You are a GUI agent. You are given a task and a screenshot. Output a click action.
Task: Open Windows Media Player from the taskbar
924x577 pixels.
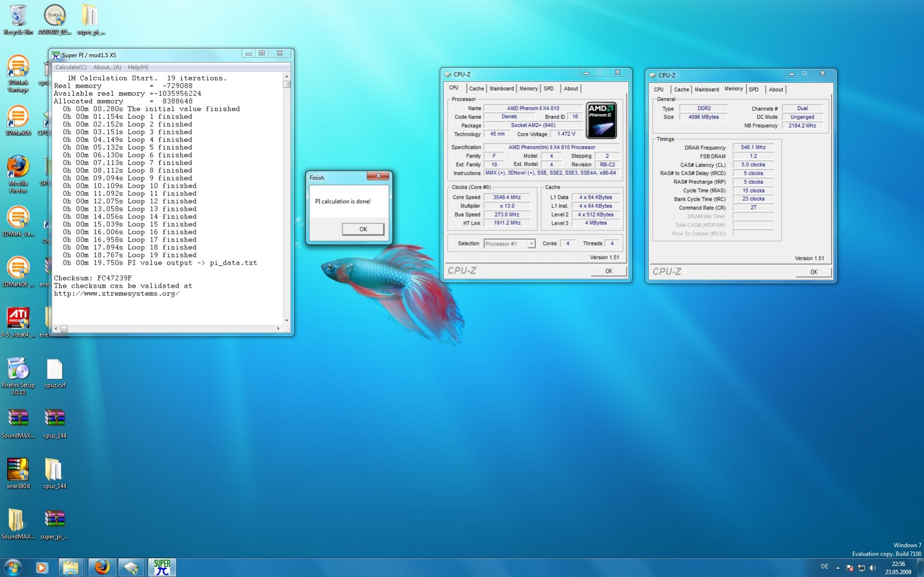[42, 567]
